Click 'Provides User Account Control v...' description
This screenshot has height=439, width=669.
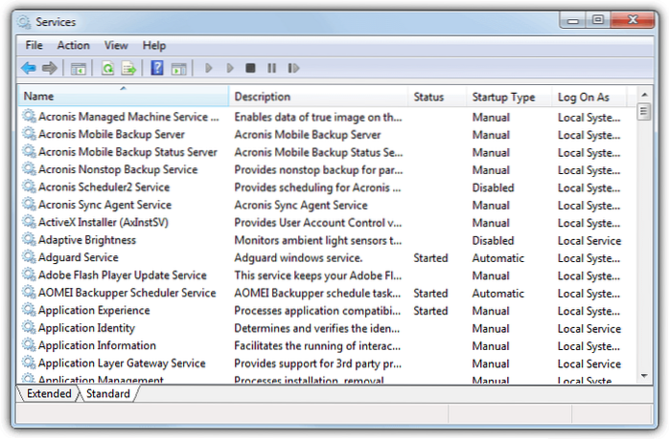click(x=318, y=223)
